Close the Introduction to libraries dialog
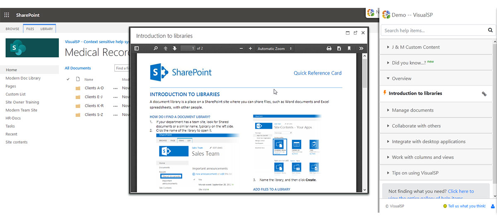Image resolution: width=497 pixels, height=221 pixels. click(x=363, y=33)
